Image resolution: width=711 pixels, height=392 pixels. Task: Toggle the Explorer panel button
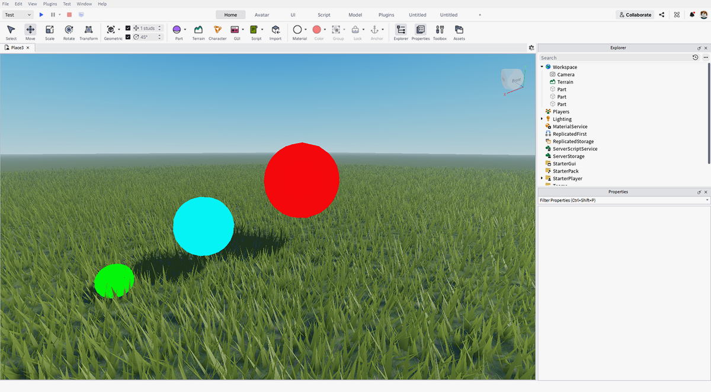point(401,33)
